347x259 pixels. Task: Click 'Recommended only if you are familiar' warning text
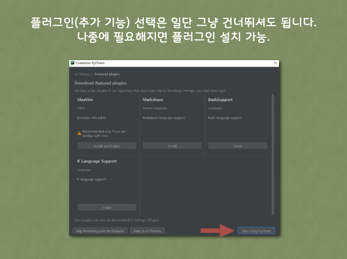(x=104, y=134)
